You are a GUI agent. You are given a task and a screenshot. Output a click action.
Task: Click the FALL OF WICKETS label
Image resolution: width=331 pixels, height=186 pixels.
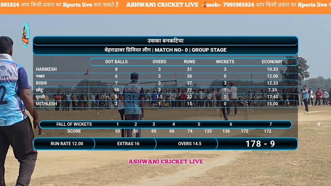coord(74,124)
